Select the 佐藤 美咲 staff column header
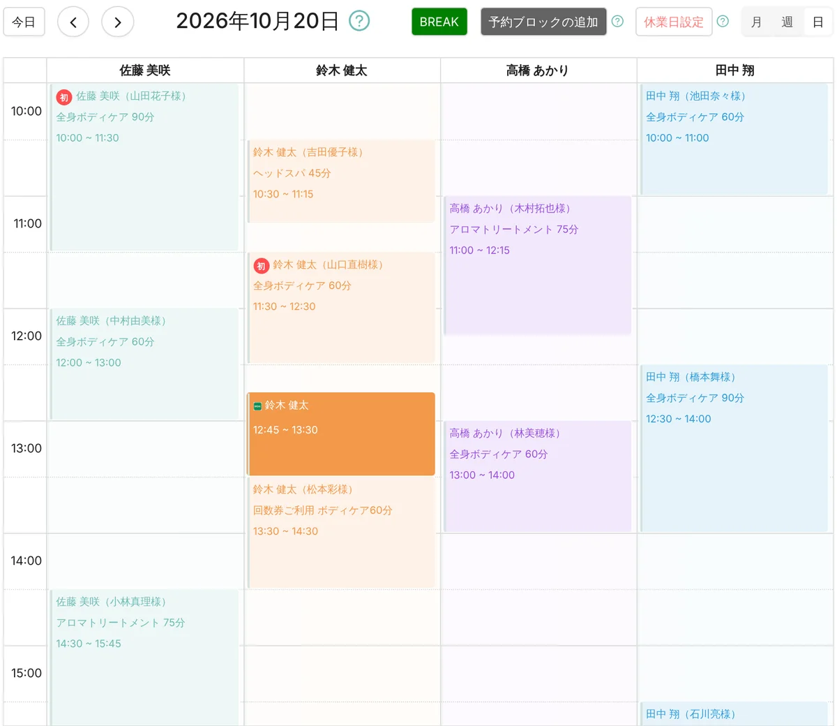Image resolution: width=837 pixels, height=726 pixels. [145, 71]
